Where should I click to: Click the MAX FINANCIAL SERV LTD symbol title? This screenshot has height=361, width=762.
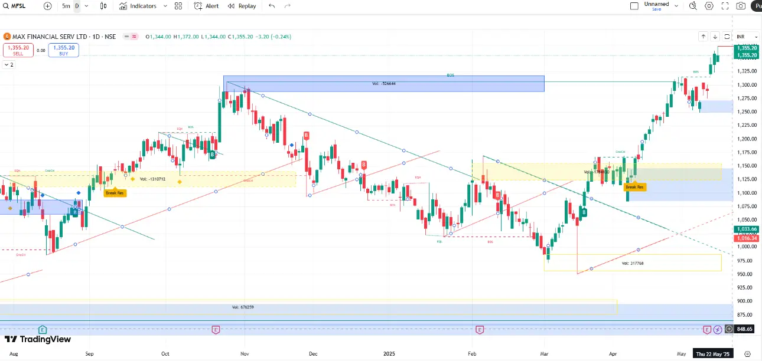click(50, 37)
